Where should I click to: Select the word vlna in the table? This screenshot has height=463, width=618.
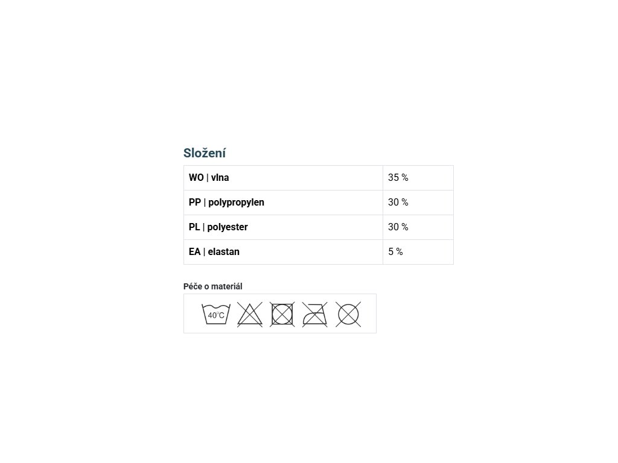220,178
